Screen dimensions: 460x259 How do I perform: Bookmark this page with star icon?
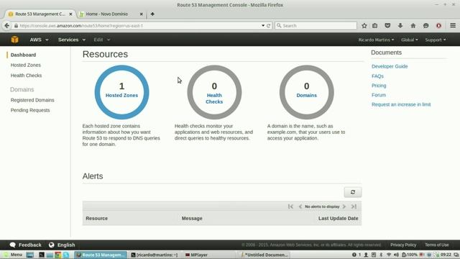(364, 26)
